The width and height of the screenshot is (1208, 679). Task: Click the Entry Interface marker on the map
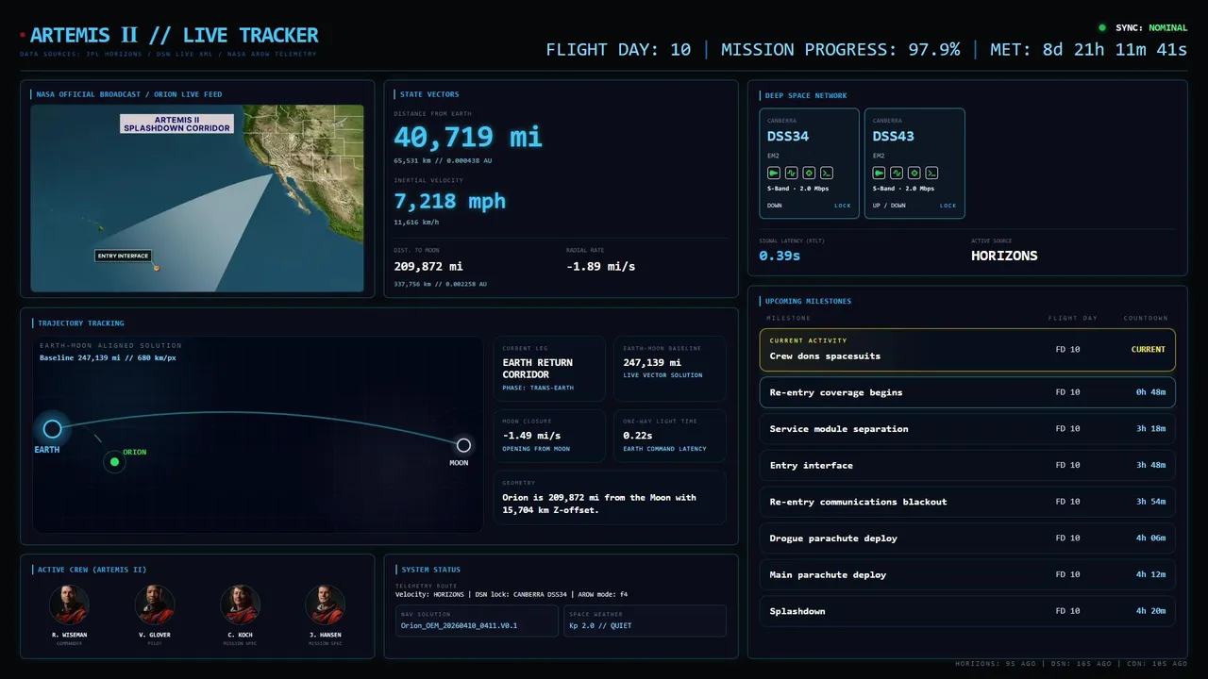156,268
